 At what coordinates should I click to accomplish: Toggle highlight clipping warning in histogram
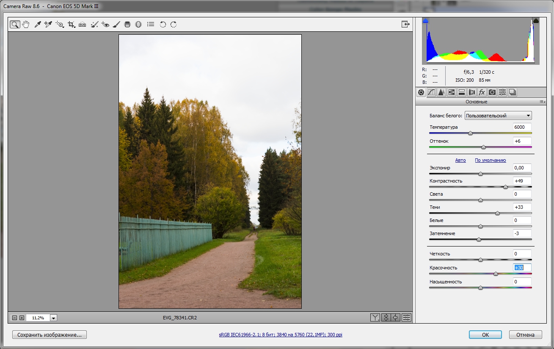pos(536,20)
